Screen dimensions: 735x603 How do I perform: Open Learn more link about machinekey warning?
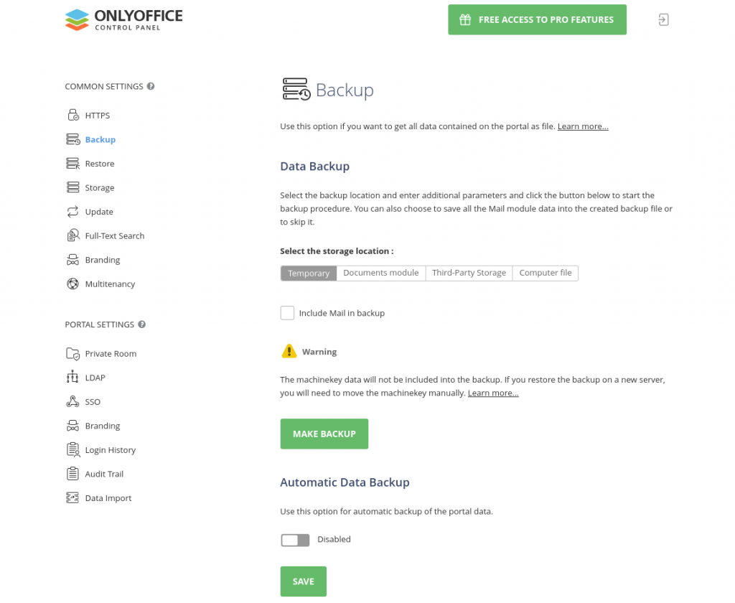click(x=493, y=393)
